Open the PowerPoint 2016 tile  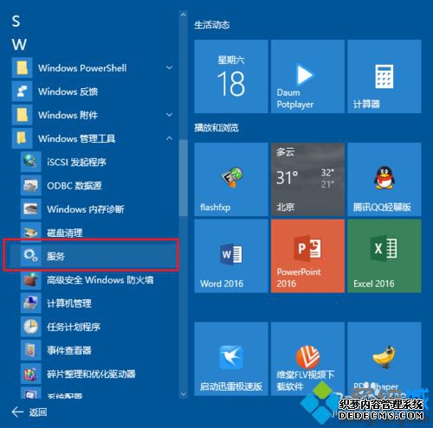click(307, 256)
